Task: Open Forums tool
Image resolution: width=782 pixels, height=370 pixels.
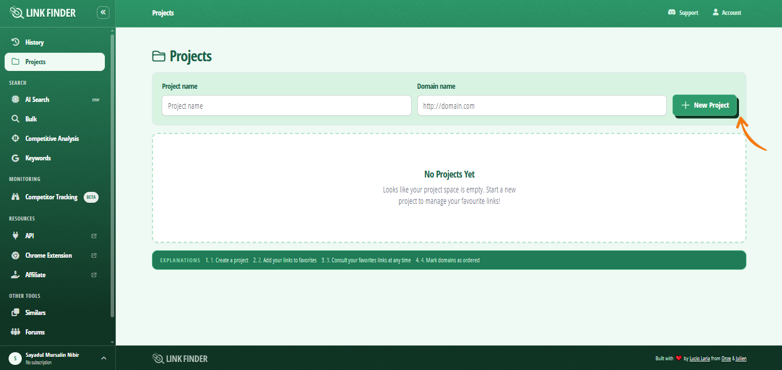Action: 54,332
